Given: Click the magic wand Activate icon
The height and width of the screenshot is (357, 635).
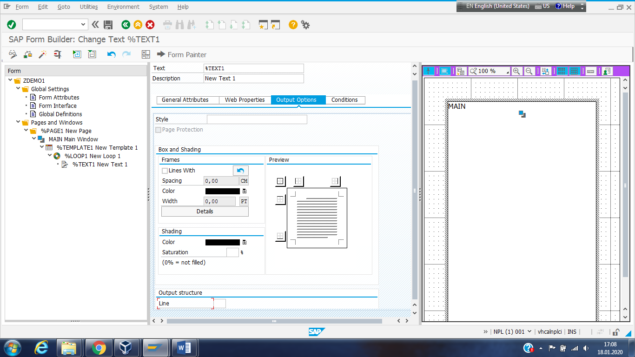Looking at the screenshot, I should (x=42, y=54).
